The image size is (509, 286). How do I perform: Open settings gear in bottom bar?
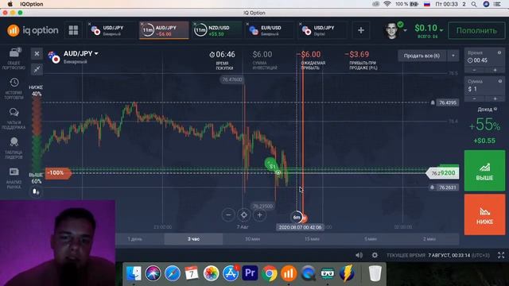[375, 255]
